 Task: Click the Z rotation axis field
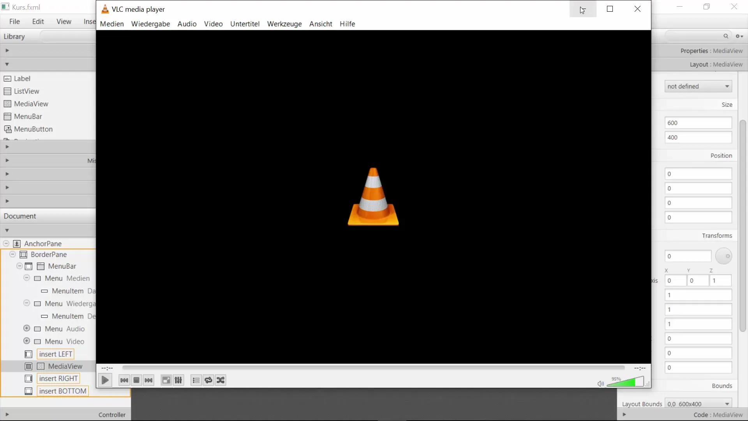tap(720, 280)
